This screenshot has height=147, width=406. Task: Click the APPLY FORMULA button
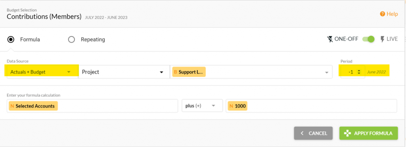click(368, 133)
